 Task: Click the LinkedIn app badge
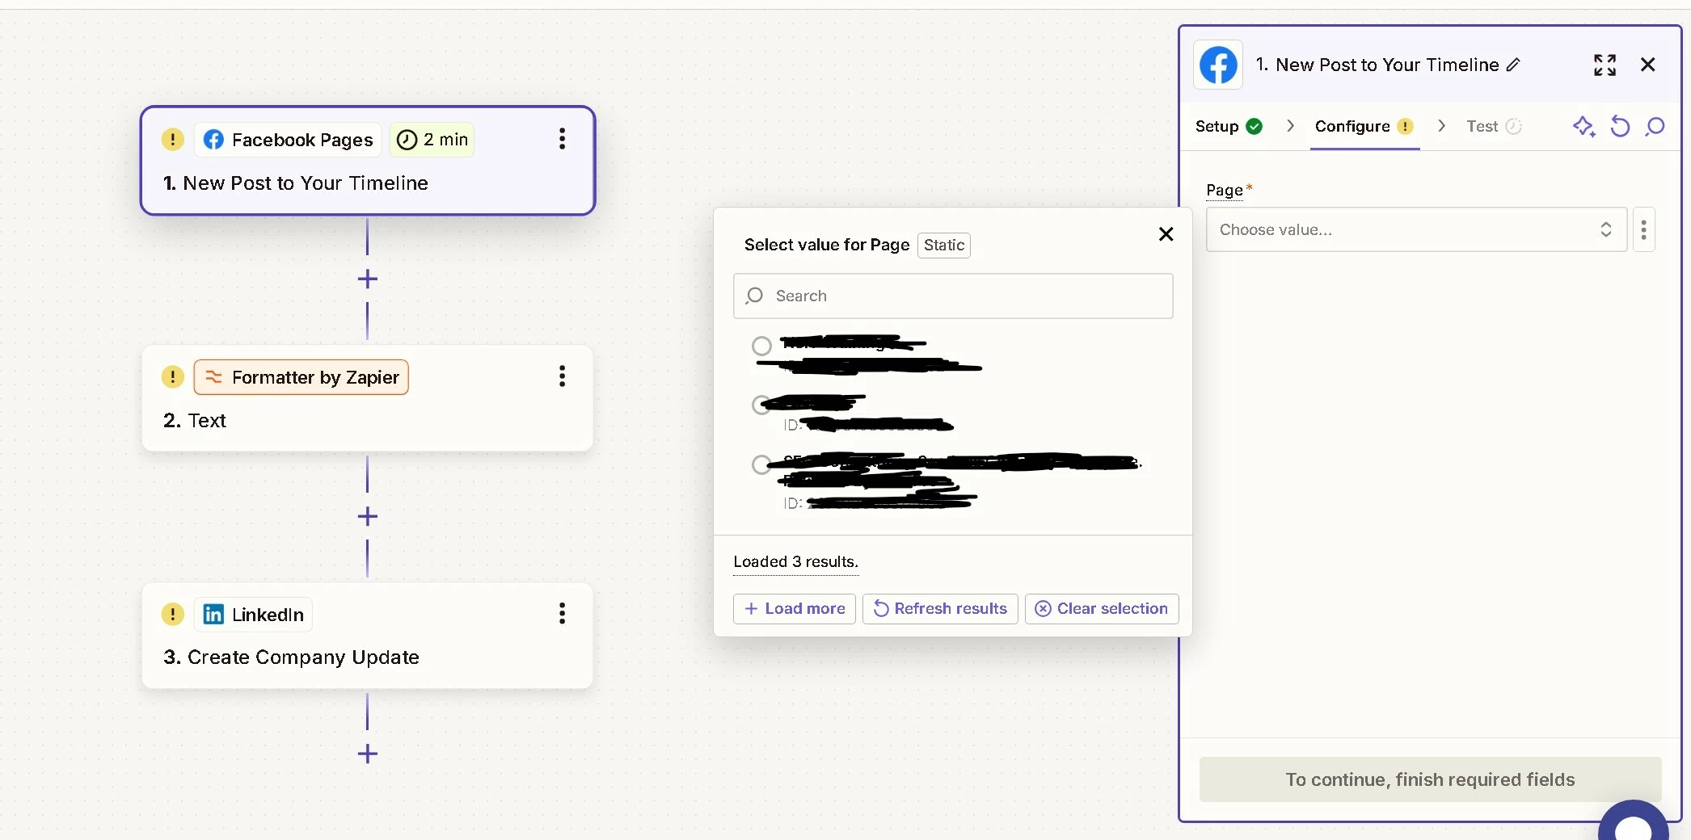(x=253, y=615)
